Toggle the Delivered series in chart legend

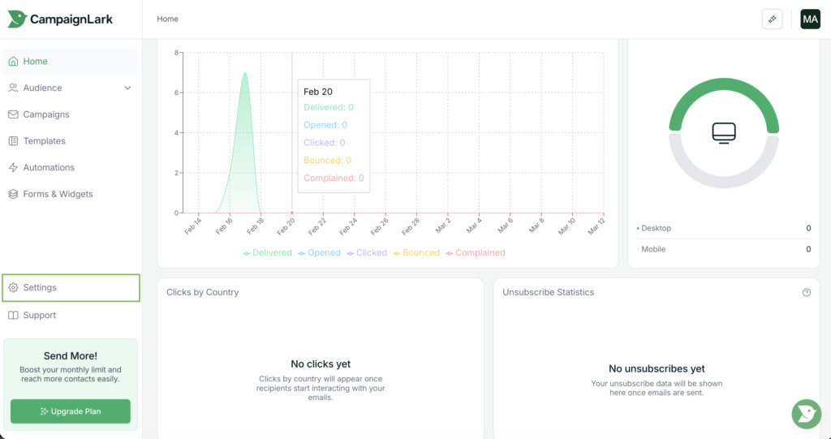tap(268, 253)
